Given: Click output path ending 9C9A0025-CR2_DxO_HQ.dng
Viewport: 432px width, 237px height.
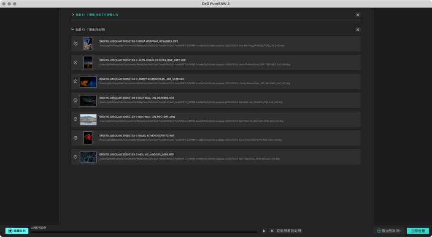Looking at the screenshot, I should (x=192, y=45).
